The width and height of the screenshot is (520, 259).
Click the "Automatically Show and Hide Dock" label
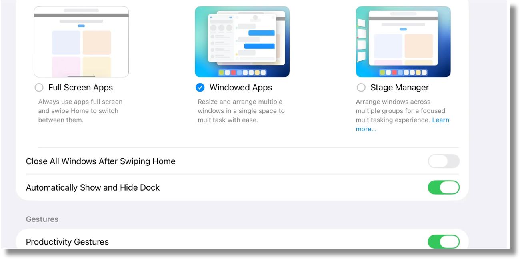coord(93,187)
